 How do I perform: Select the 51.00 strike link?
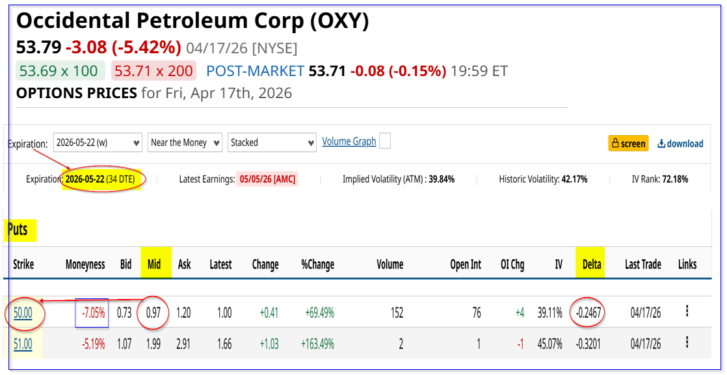click(x=23, y=344)
